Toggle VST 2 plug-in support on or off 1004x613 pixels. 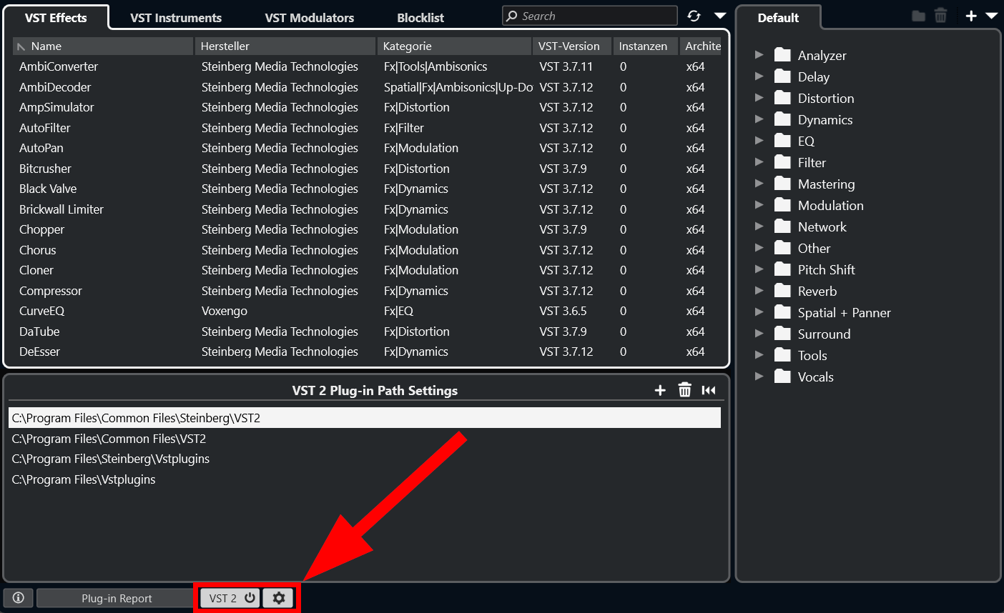point(249,598)
